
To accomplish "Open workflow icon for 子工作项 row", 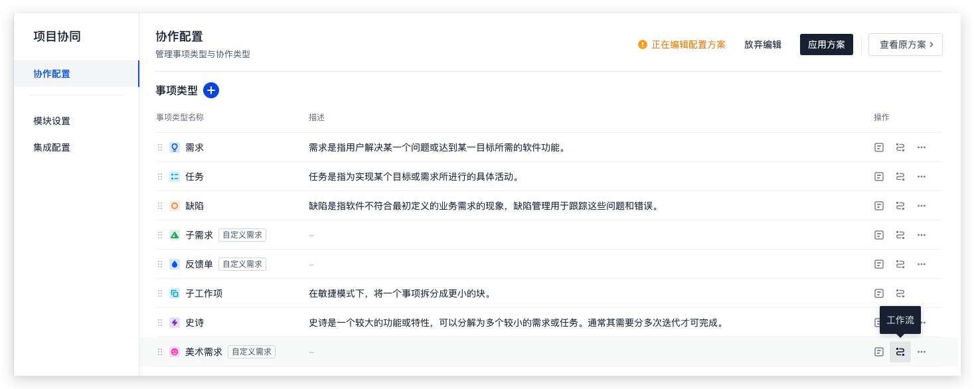I will point(900,293).
